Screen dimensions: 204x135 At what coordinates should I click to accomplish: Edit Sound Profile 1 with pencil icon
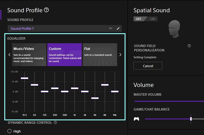[x=118, y=28]
